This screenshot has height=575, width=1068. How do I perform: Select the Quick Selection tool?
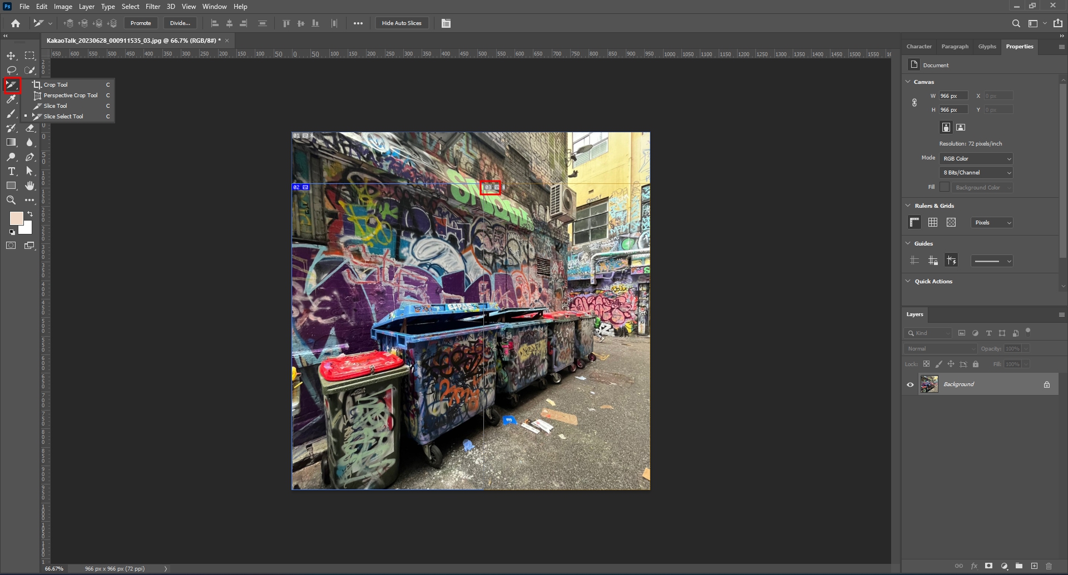(30, 71)
